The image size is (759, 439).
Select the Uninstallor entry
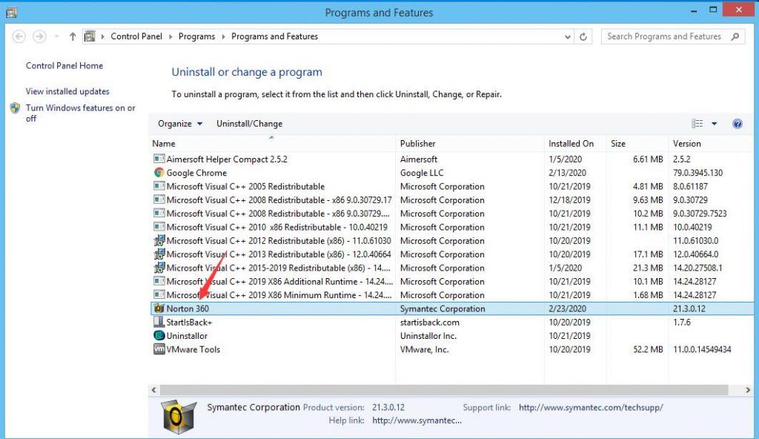pos(187,336)
